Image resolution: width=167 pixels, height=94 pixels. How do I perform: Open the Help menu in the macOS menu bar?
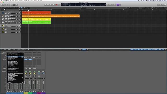(x=41, y=1)
